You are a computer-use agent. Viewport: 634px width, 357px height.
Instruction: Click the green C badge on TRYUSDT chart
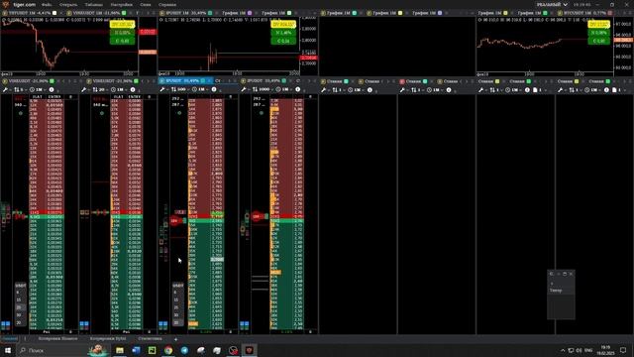click(x=122, y=41)
